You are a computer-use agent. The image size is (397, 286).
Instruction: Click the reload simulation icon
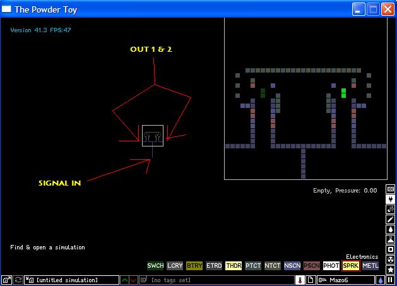(18, 280)
